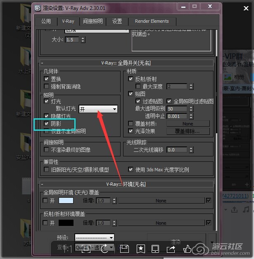Screen dimensions: 254x259
Task: Collapse the V-Ray 环境 rollout
Action: 127,184
